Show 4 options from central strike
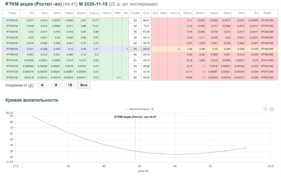The image size is (281, 177). (x=42, y=85)
